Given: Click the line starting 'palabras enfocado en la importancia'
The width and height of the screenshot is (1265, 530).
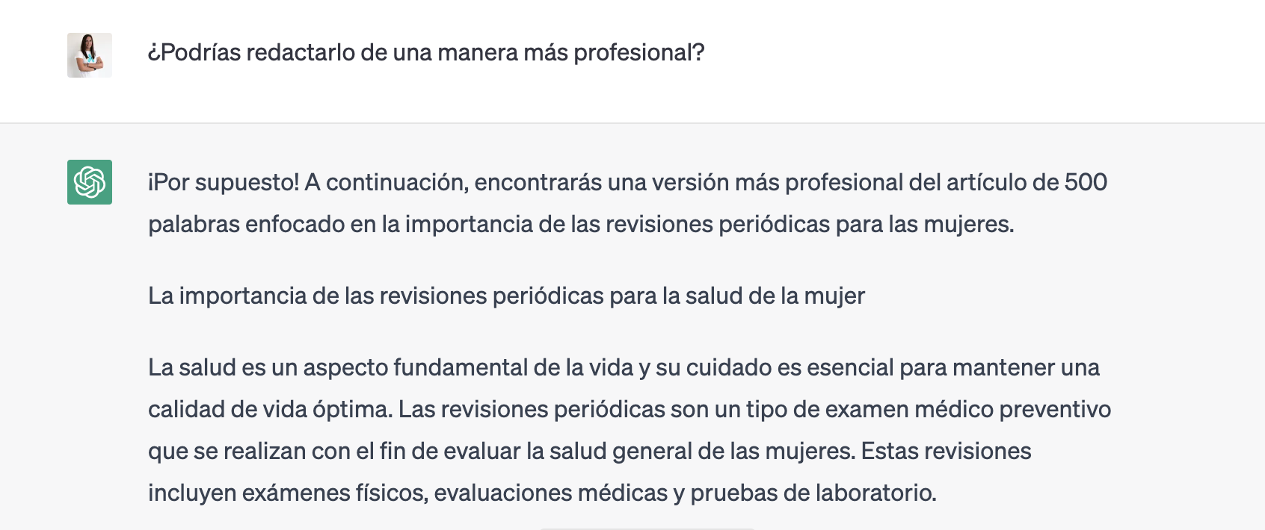Looking at the screenshot, I should click(x=581, y=225).
